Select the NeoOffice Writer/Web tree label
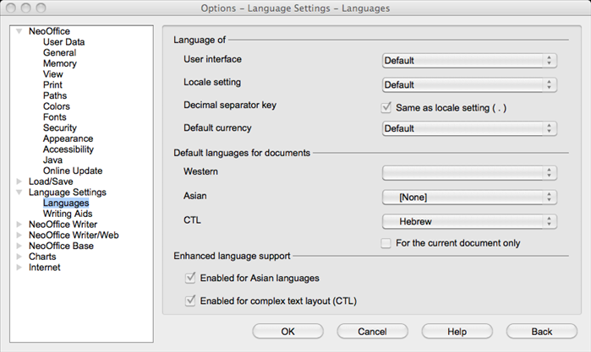This screenshot has height=352, width=591. pyautogui.click(x=74, y=236)
